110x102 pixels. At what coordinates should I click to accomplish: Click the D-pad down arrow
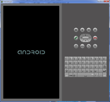tap(85, 41)
